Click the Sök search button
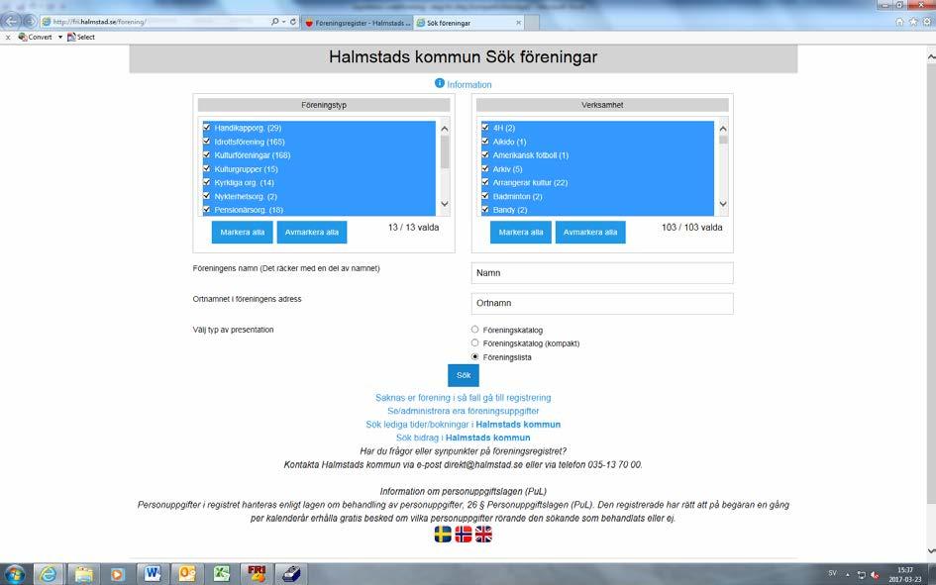The image size is (936, 585). 464,375
